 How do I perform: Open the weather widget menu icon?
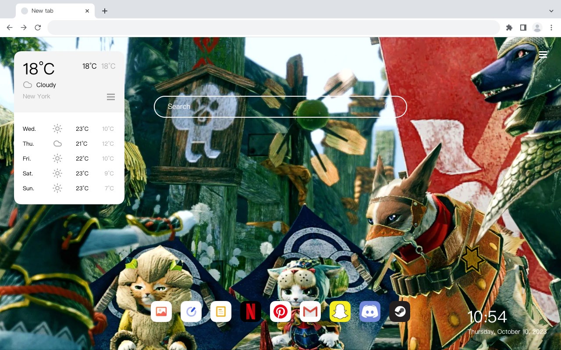click(x=111, y=97)
